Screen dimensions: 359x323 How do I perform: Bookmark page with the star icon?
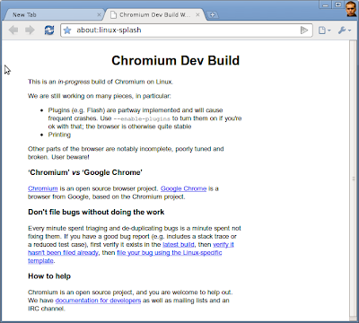pyautogui.click(x=67, y=31)
